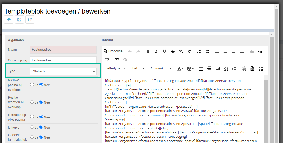Select Ja for Nieuwe pagina bij overloop

click(x=32, y=84)
